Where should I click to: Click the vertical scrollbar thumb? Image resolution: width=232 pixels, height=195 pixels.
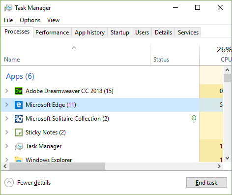227,78
